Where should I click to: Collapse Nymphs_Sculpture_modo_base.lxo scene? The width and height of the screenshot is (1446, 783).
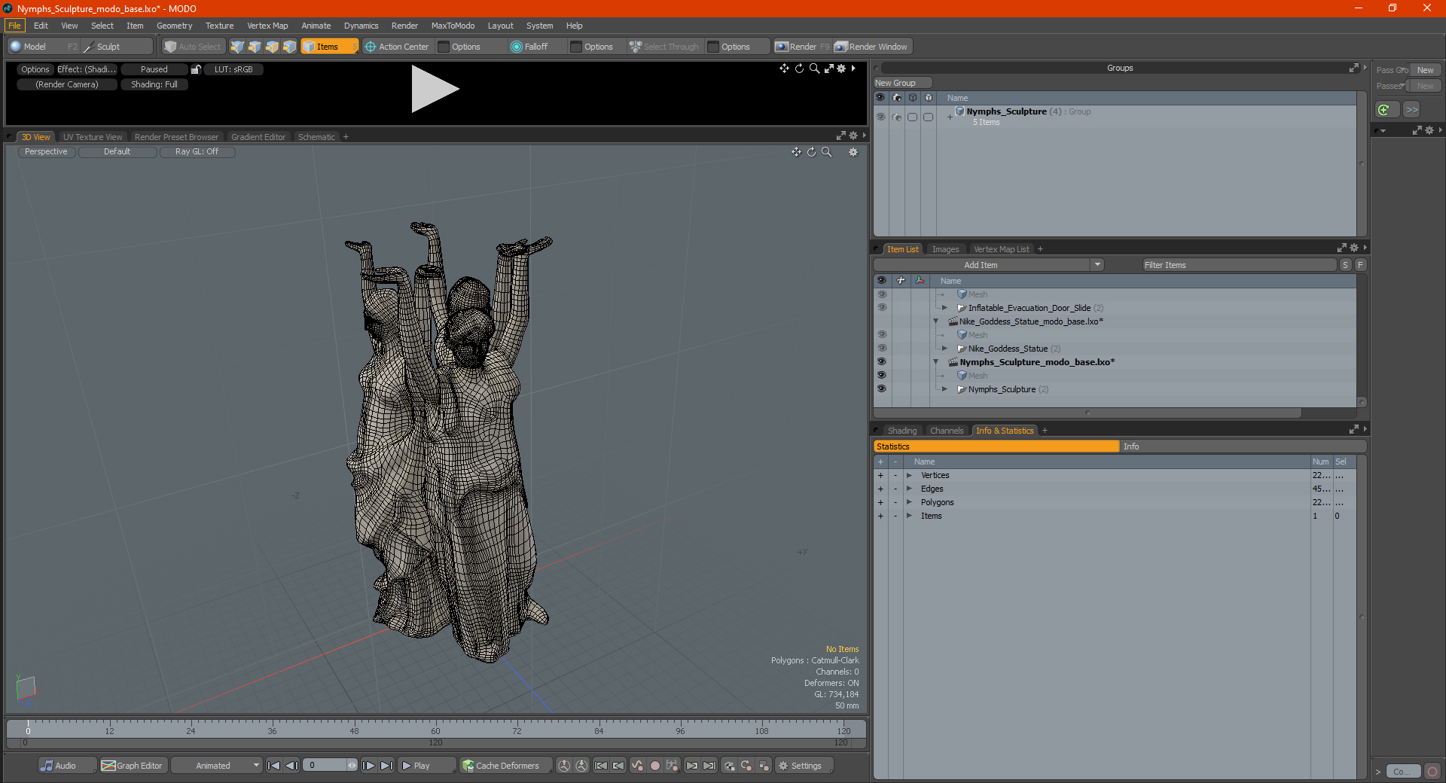point(936,362)
